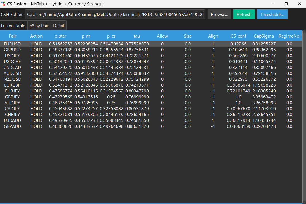Click the CS Fusion app icon in title bar
Image resolution: width=306 pixels, height=204 pixels.
(x=3, y=4)
